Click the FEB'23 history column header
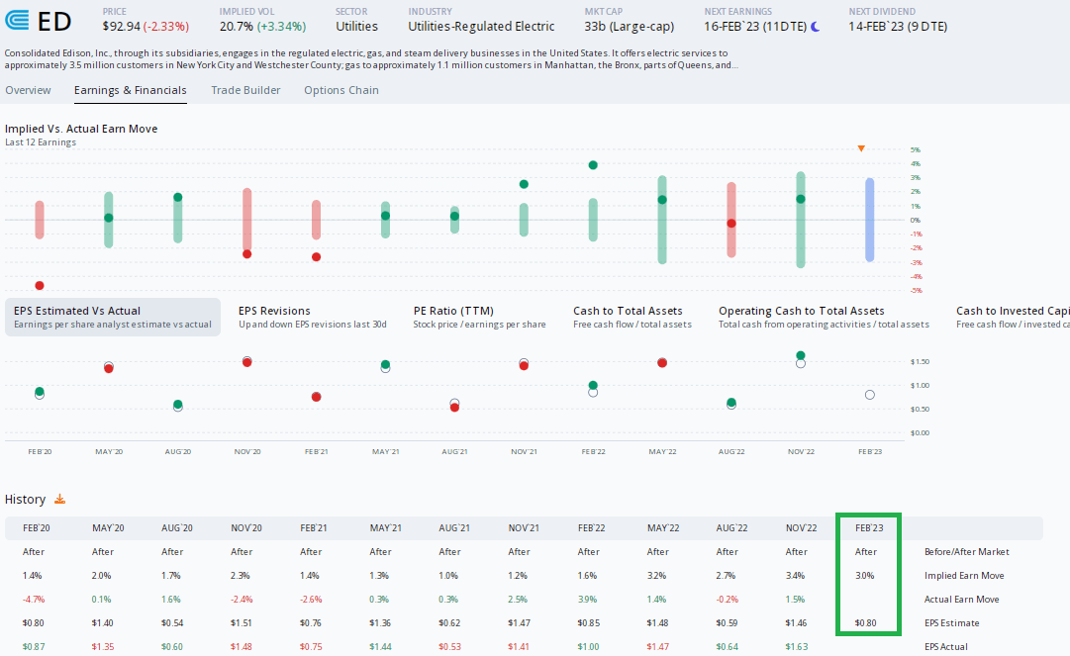Viewport: 1070px width, 656px height. (869, 527)
